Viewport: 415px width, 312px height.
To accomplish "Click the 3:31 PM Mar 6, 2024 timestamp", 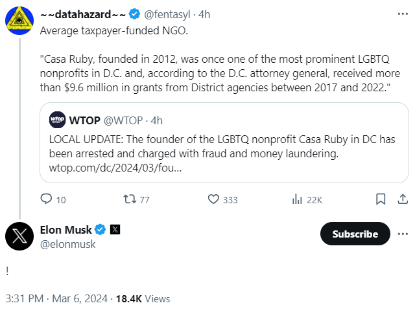I will 57,298.
